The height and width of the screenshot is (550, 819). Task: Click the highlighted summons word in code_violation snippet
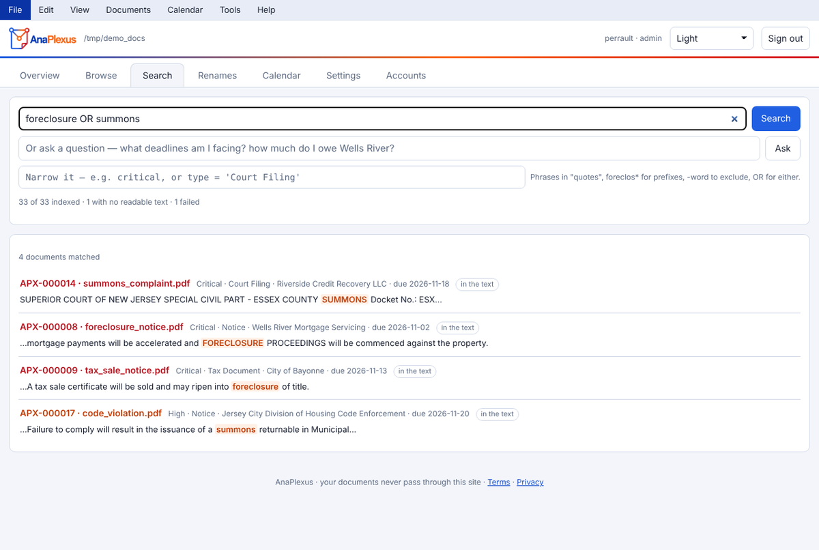[236, 429]
